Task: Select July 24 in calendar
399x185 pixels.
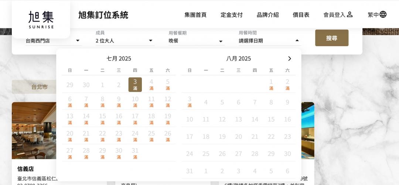Action: coord(135,136)
